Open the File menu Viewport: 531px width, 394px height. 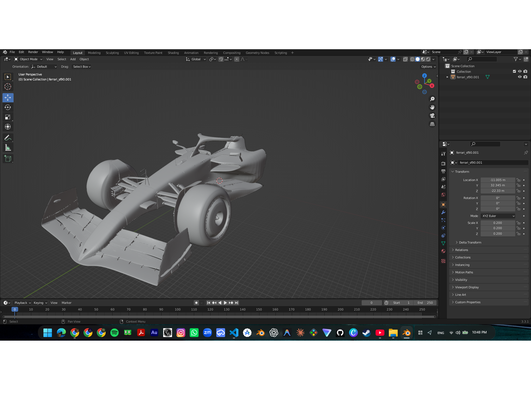pos(12,52)
